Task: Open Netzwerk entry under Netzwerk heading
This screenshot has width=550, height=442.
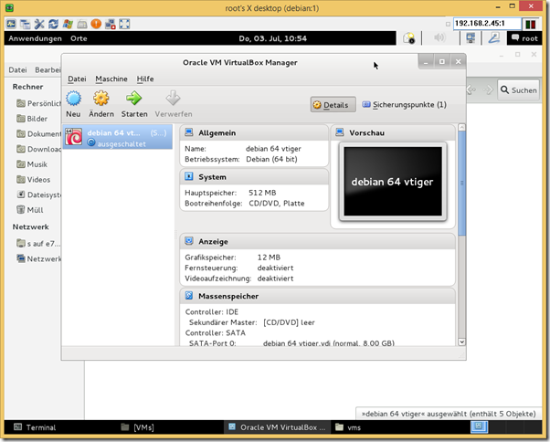Action: 38,258
